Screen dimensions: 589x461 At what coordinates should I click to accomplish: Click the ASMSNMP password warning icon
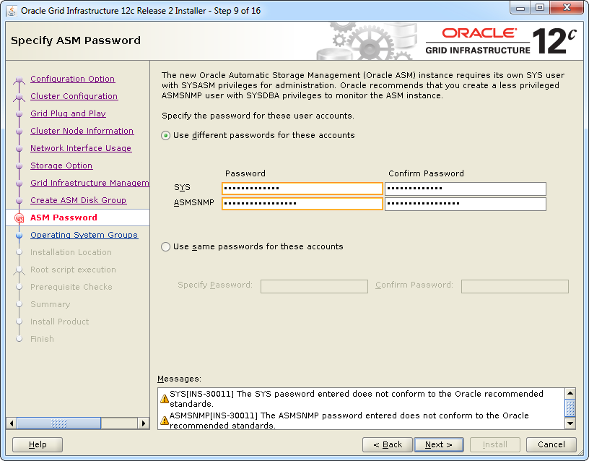(x=165, y=421)
